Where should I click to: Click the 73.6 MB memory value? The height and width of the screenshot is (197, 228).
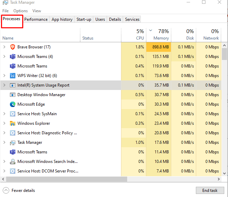point(162,76)
